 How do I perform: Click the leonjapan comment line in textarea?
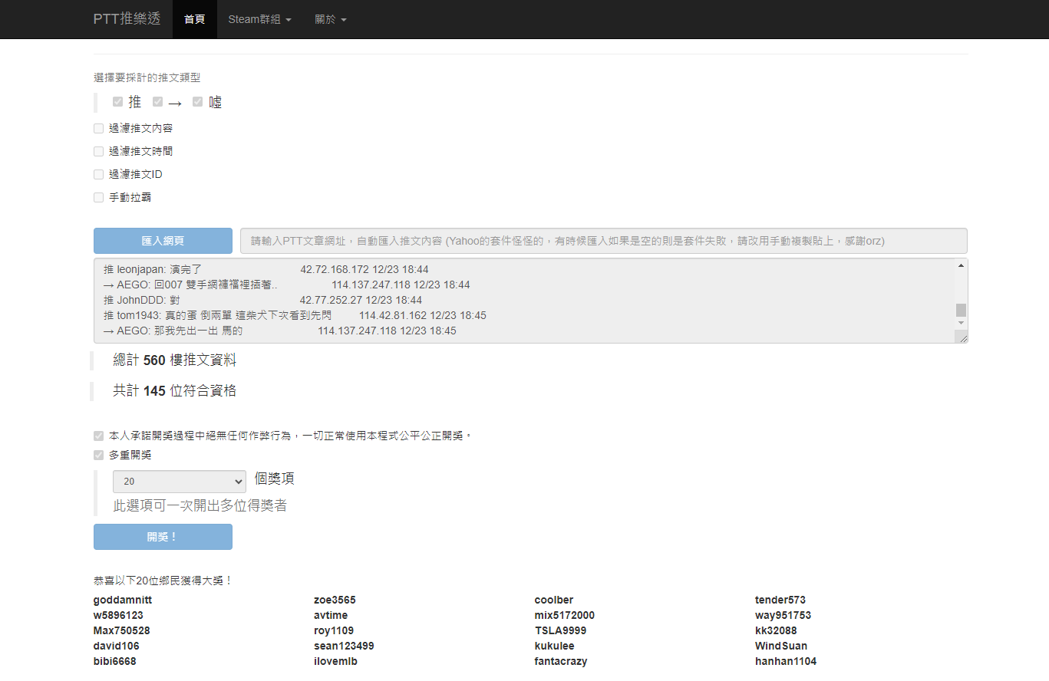pyautogui.click(x=266, y=269)
